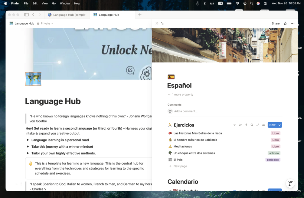Click the Español page title
Image resolution: width=304 pixels, height=198 pixels.
click(179, 85)
